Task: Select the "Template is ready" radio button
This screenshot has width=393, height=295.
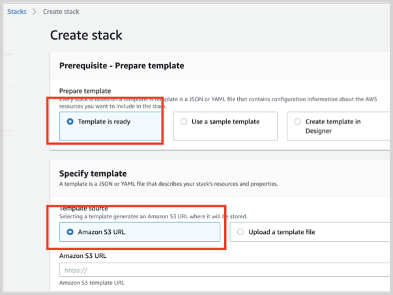Action: [x=70, y=122]
